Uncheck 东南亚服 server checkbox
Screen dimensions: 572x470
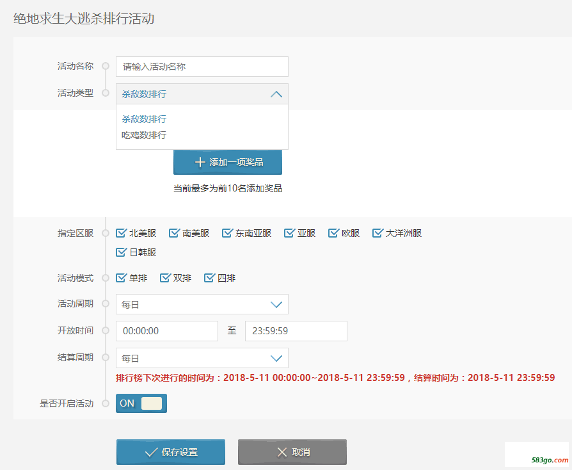(x=227, y=233)
